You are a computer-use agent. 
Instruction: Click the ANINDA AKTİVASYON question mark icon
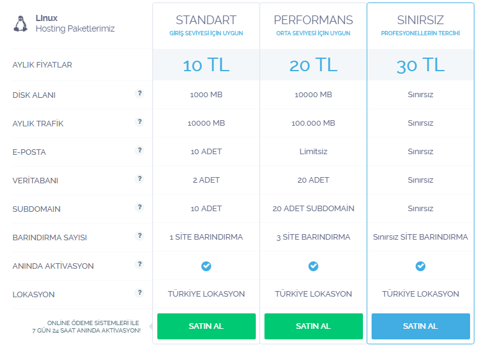(139, 264)
